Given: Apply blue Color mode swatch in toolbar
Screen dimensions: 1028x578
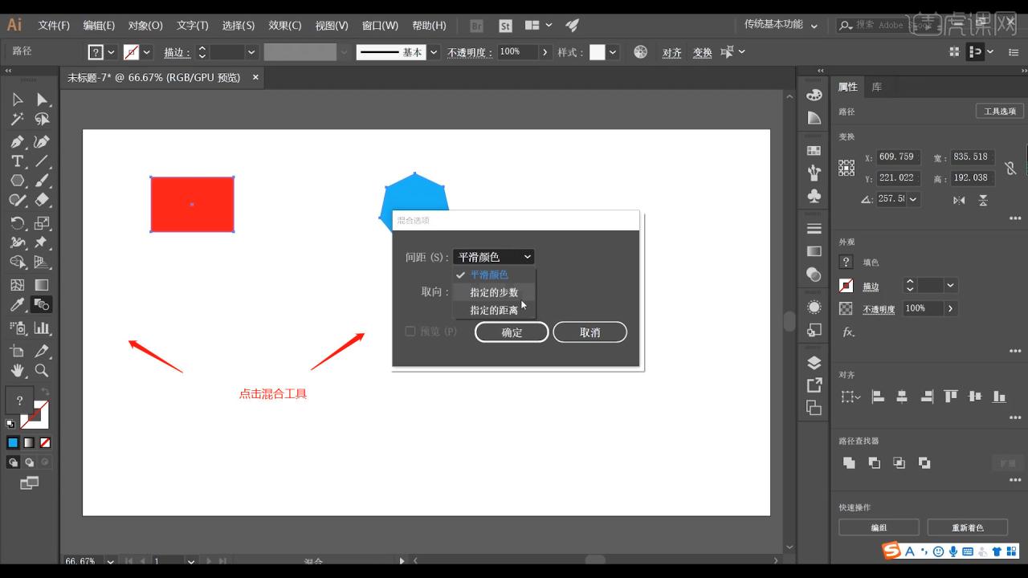Looking at the screenshot, I should 13,442.
